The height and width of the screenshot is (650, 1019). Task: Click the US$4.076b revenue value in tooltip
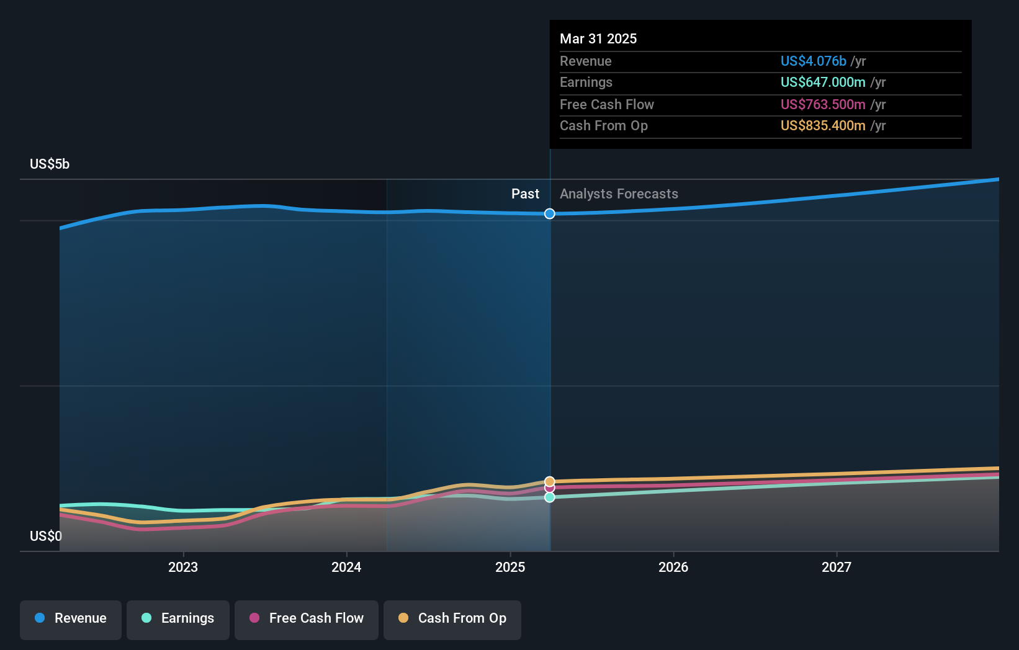(814, 61)
